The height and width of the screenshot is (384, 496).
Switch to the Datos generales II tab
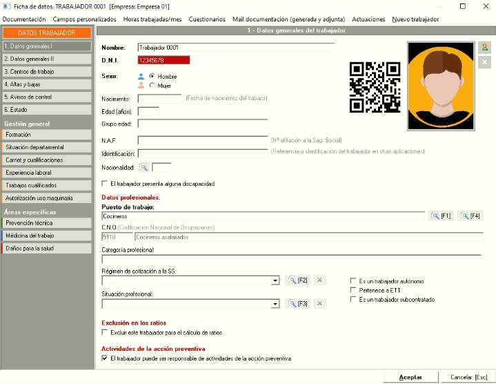(x=47, y=59)
